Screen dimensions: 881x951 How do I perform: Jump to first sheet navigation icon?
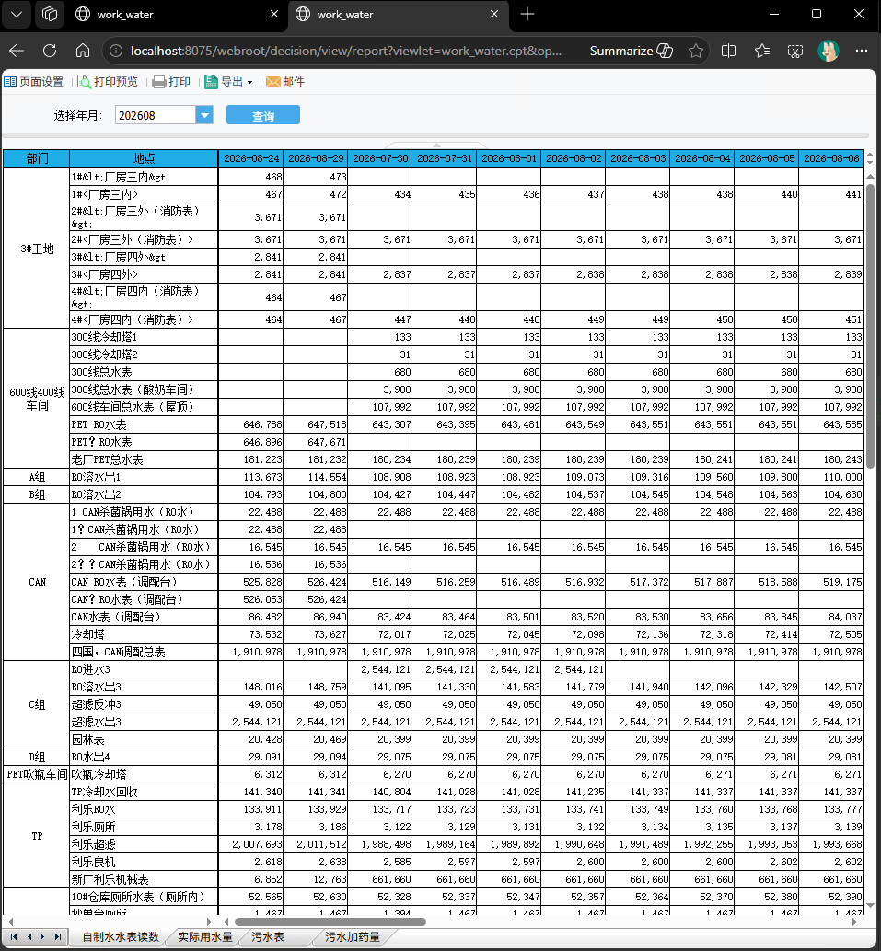(x=14, y=936)
